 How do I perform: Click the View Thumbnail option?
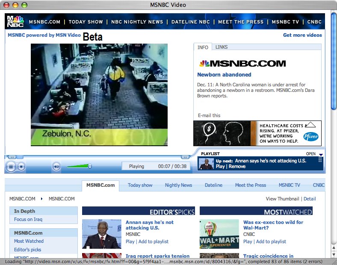[x=282, y=199]
